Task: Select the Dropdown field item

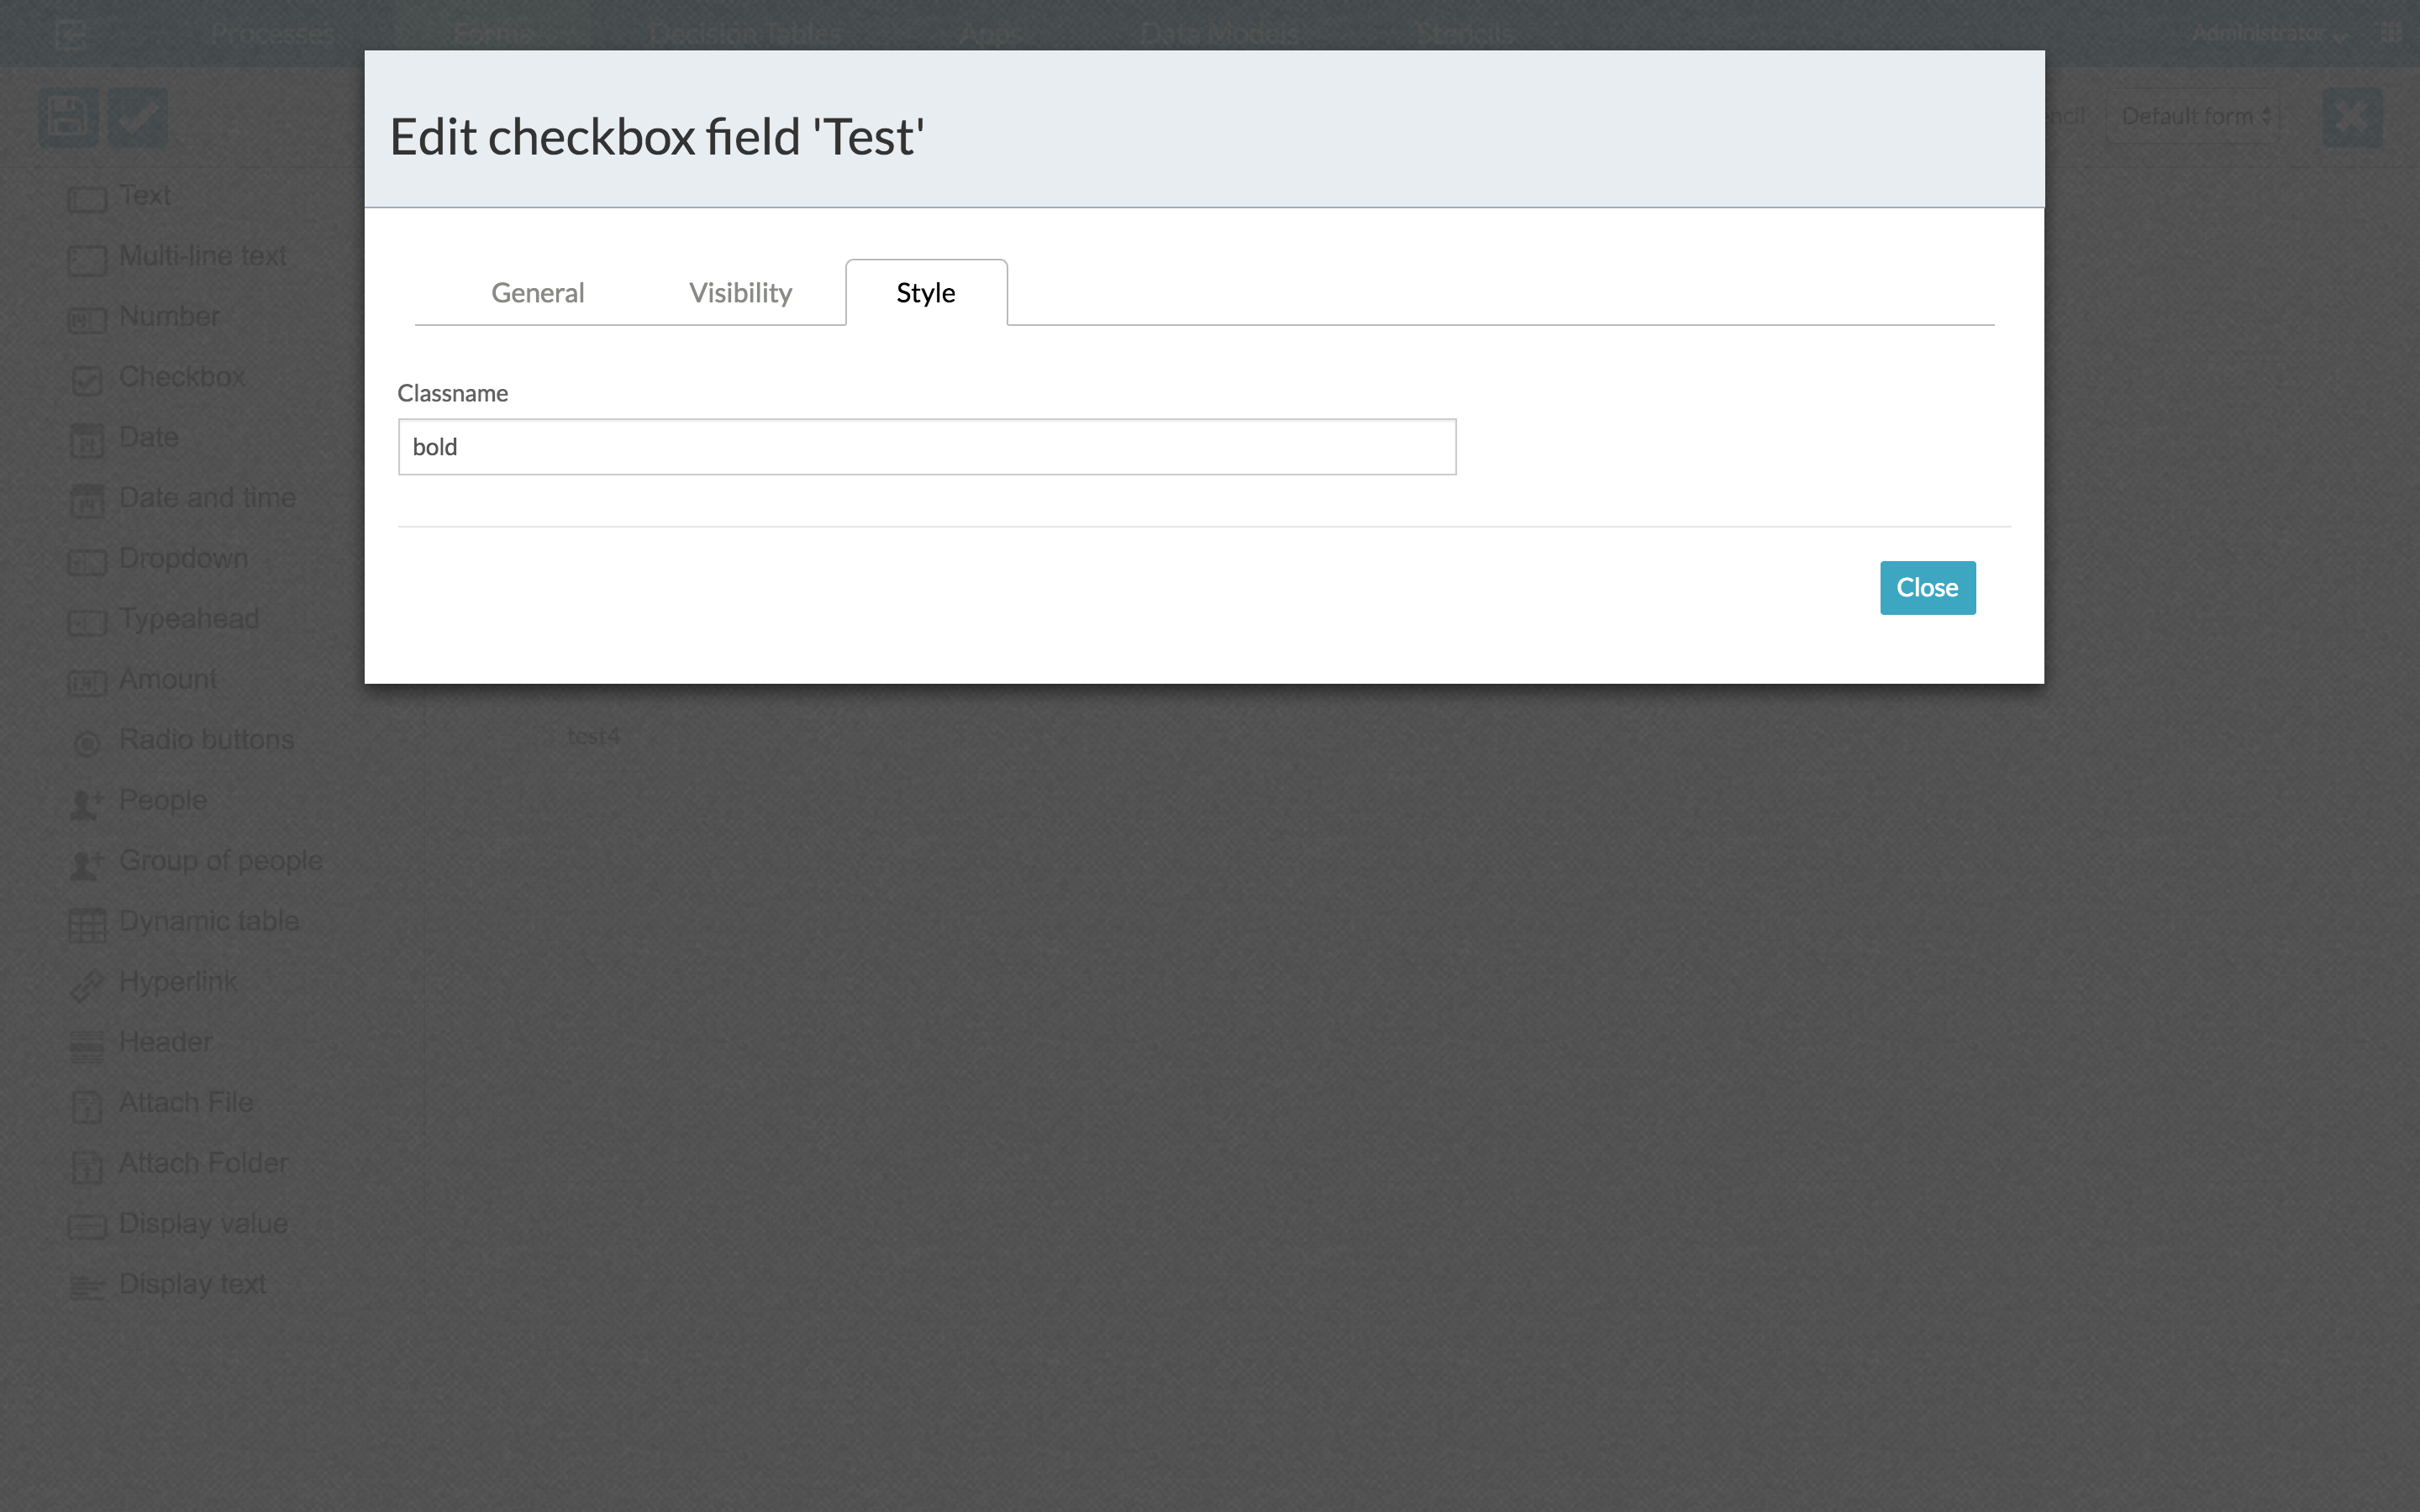Action: pyautogui.click(x=183, y=558)
